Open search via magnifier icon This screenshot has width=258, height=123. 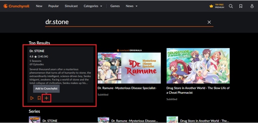pos(231,6)
